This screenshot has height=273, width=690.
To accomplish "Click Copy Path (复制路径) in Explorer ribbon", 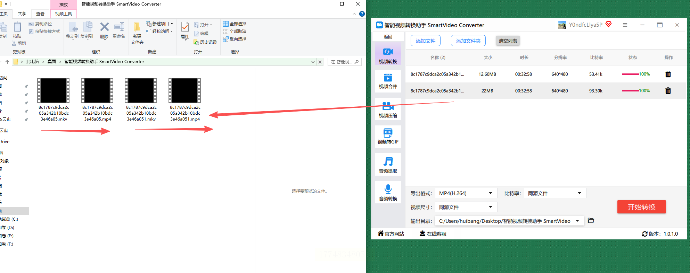I will (x=40, y=24).
